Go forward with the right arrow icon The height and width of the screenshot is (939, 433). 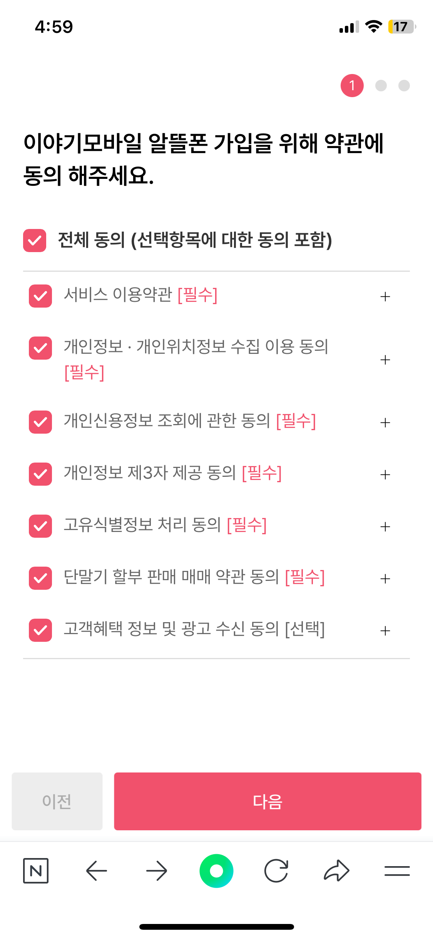(157, 871)
